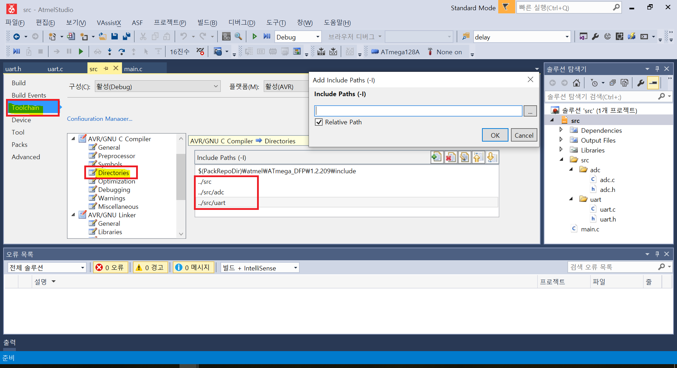
Task: Click Add Item icon in Include Paths
Action: click(x=437, y=157)
